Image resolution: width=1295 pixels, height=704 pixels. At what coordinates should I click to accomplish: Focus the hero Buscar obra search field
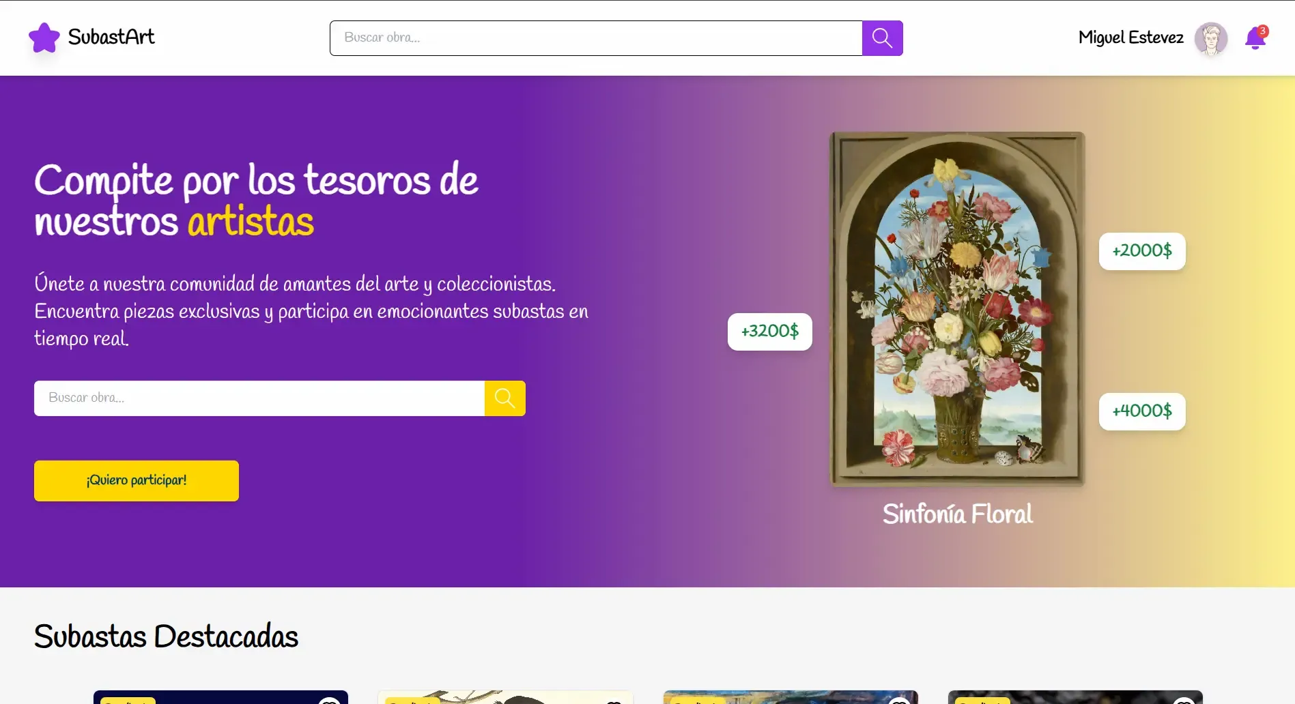259,398
